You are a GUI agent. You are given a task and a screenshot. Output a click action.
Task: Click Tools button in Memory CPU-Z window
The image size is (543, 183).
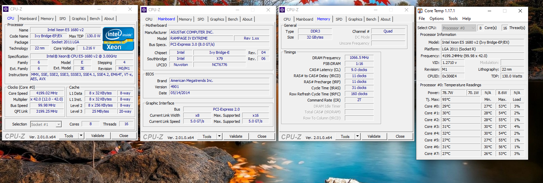(x=345, y=136)
